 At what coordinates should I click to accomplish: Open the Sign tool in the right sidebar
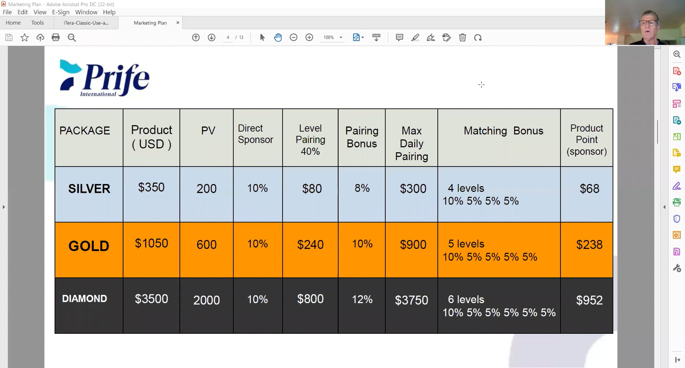676,186
